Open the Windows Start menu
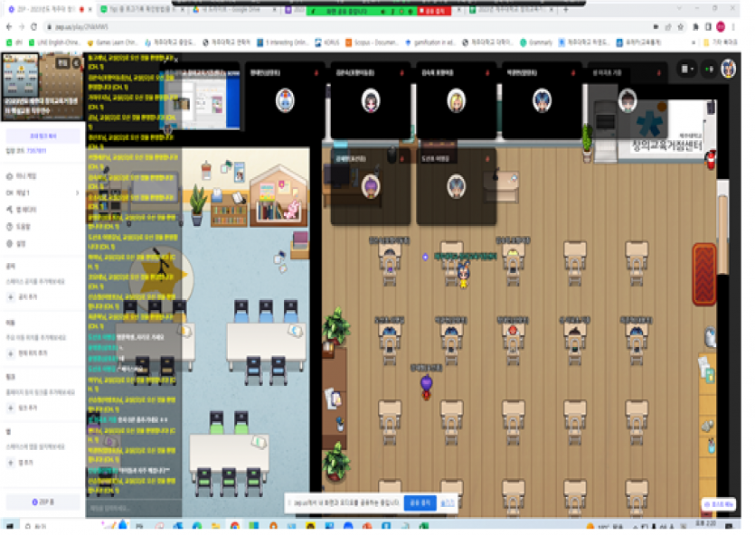This screenshot has height=535, width=755. click(x=10, y=525)
